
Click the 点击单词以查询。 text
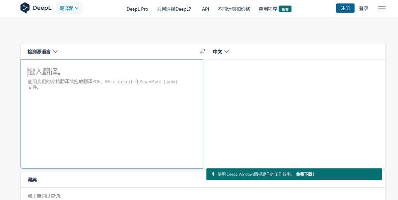click(45, 196)
